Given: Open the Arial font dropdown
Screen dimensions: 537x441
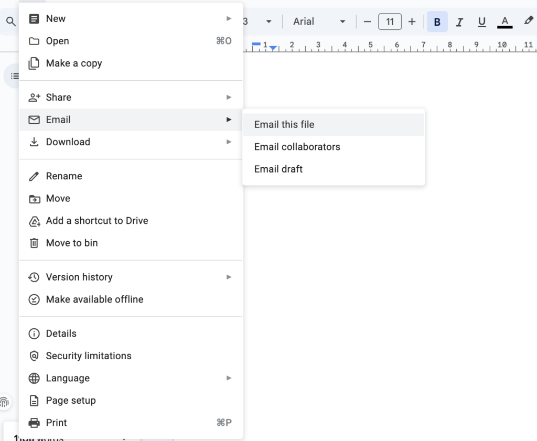Looking at the screenshot, I should tap(318, 21).
